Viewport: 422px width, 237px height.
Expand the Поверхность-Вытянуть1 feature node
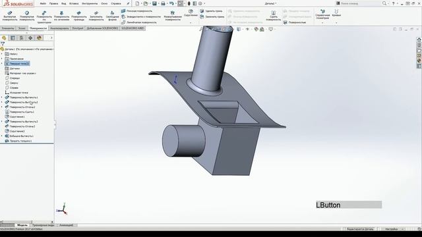pos(2,97)
